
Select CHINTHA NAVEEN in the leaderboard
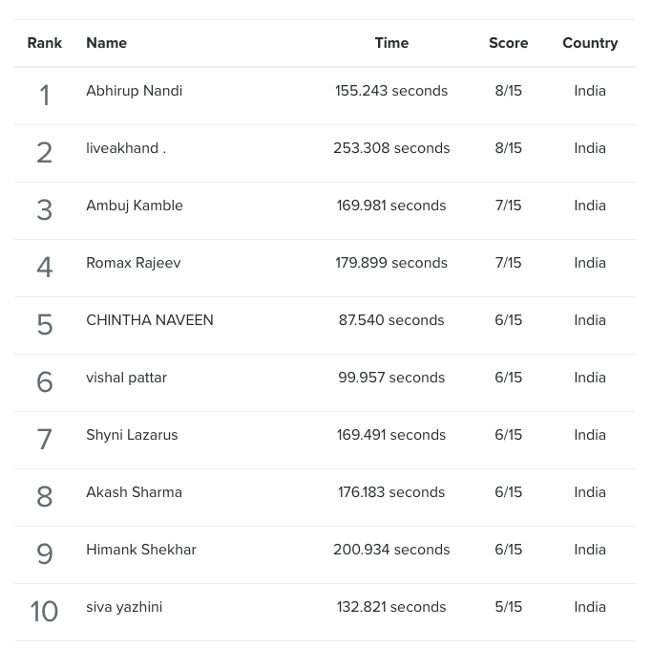pyautogui.click(x=150, y=320)
